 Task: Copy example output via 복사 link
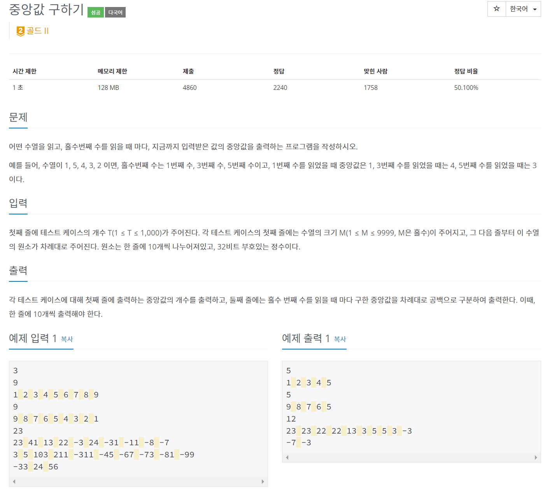point(340,339)
